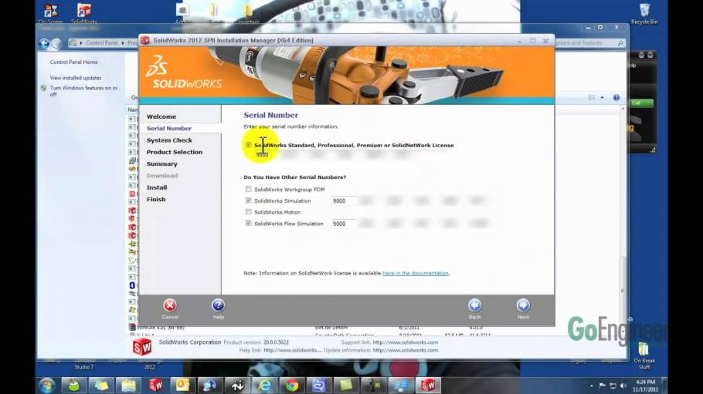
Task: Click the red Cancel icon
Action: 170,305
